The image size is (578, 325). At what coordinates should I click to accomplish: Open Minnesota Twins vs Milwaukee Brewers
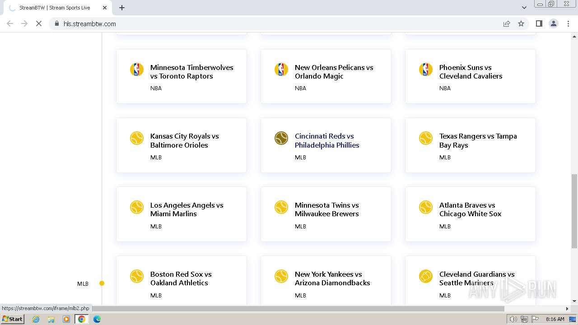tap(327, 209)
